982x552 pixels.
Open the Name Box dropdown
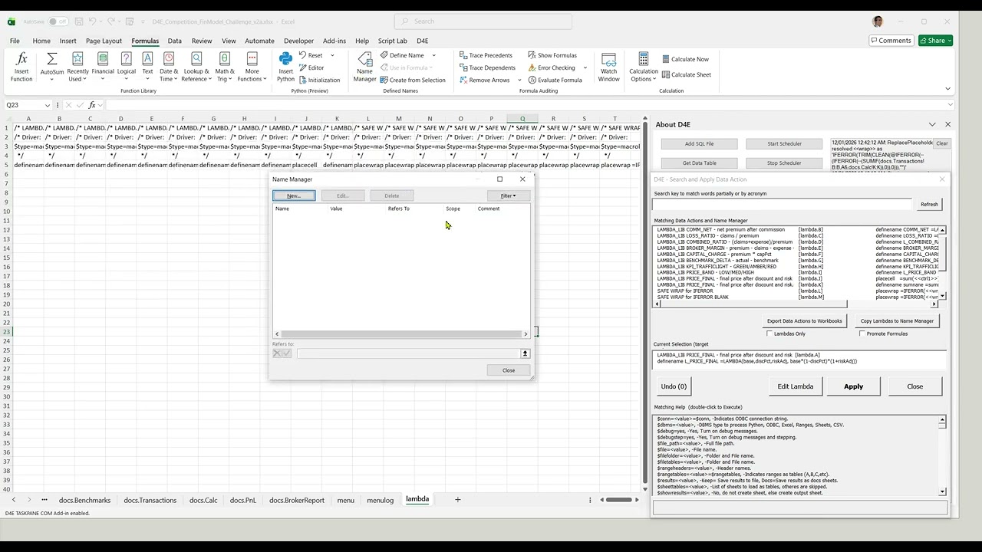coord(48,105)
